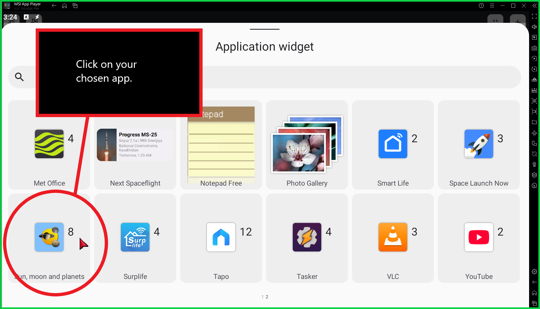Click the Space Launch Now label
This screenshot has width=540, height=309.
(479, 183)
